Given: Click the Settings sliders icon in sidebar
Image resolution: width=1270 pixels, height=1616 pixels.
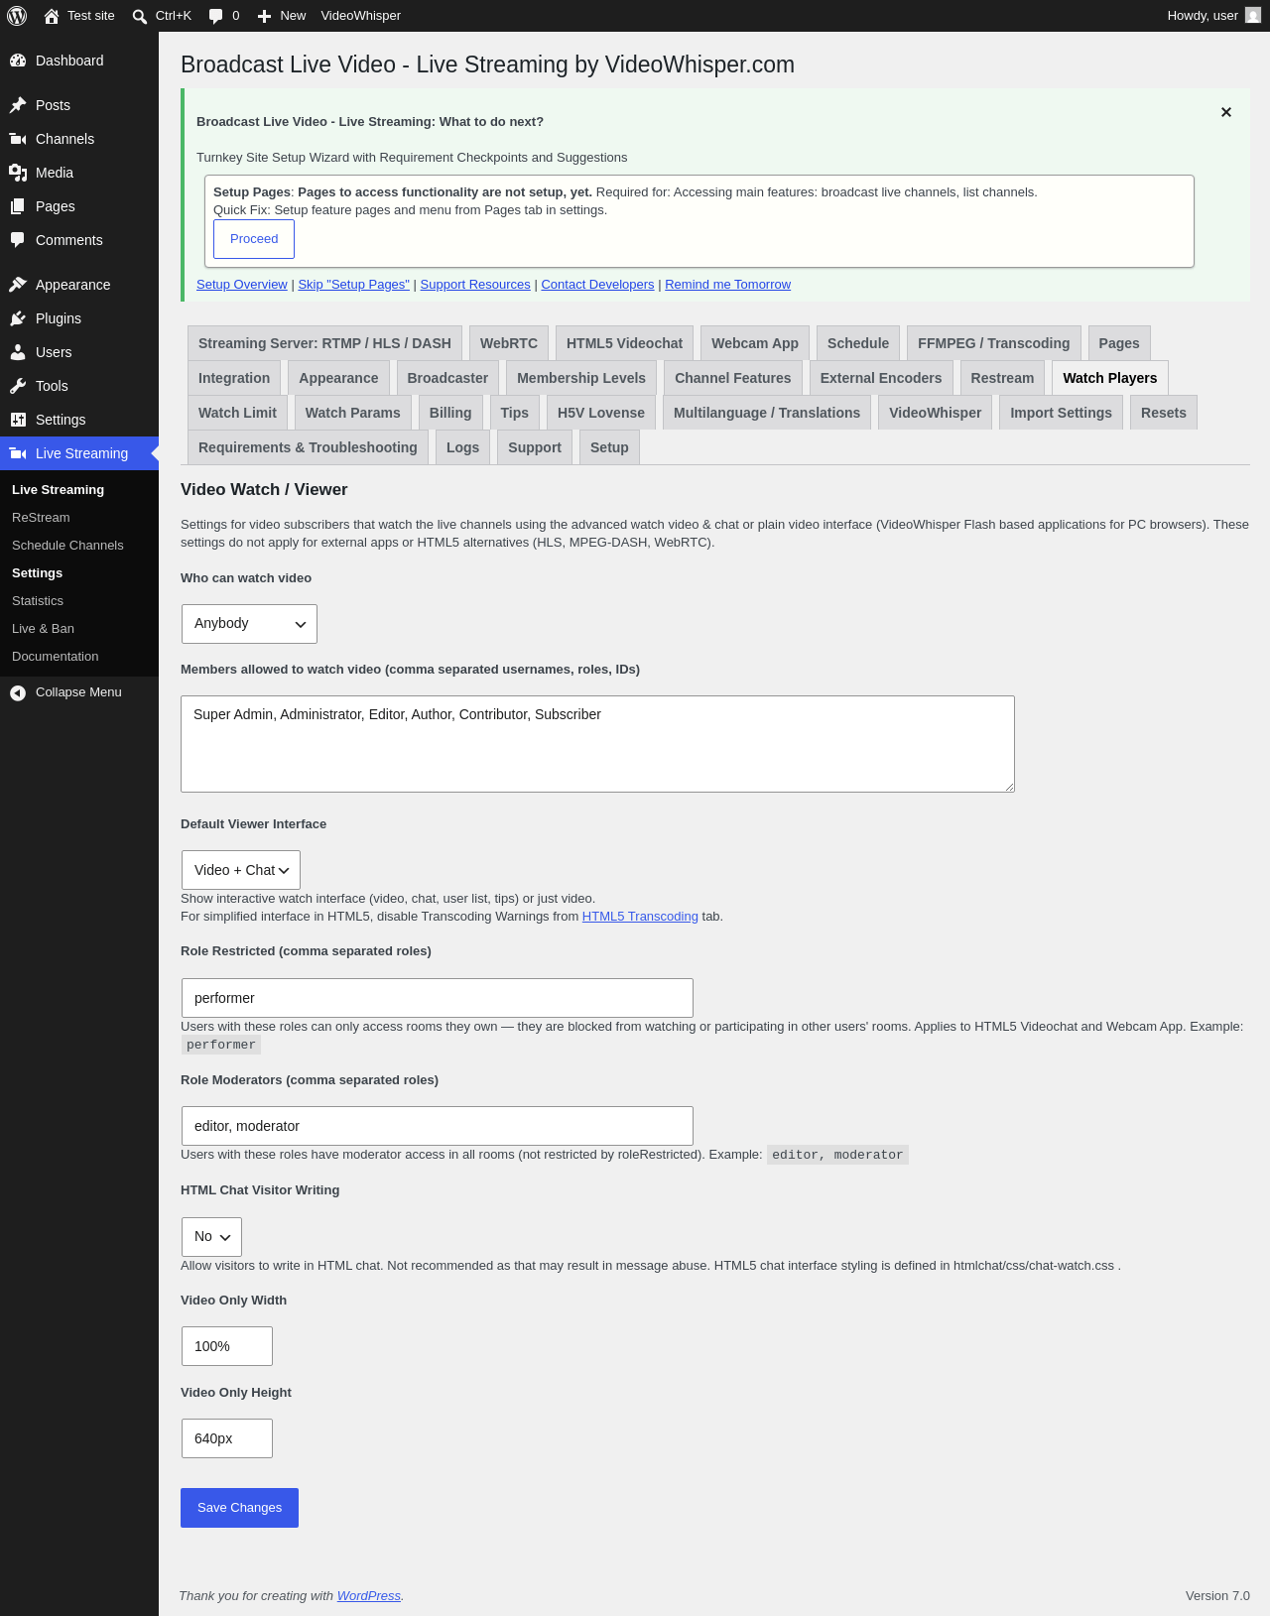Looking at the screenshot, I should click(x=18, y=420).
